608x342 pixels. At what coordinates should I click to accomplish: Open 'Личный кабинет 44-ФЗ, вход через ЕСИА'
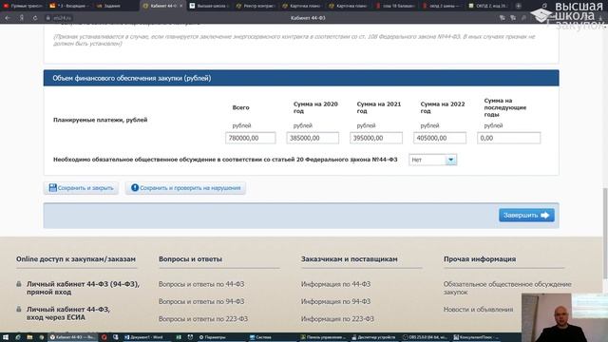coord(68,313)
